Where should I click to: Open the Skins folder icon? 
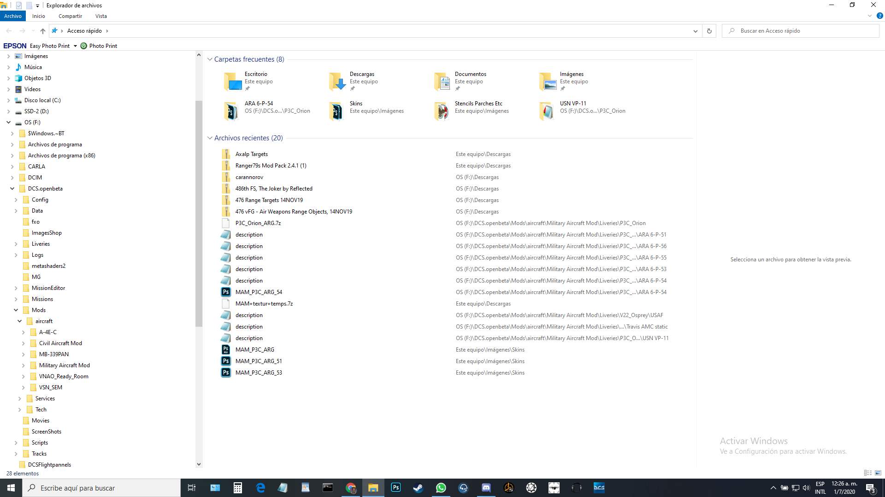(x=336, y=111)
